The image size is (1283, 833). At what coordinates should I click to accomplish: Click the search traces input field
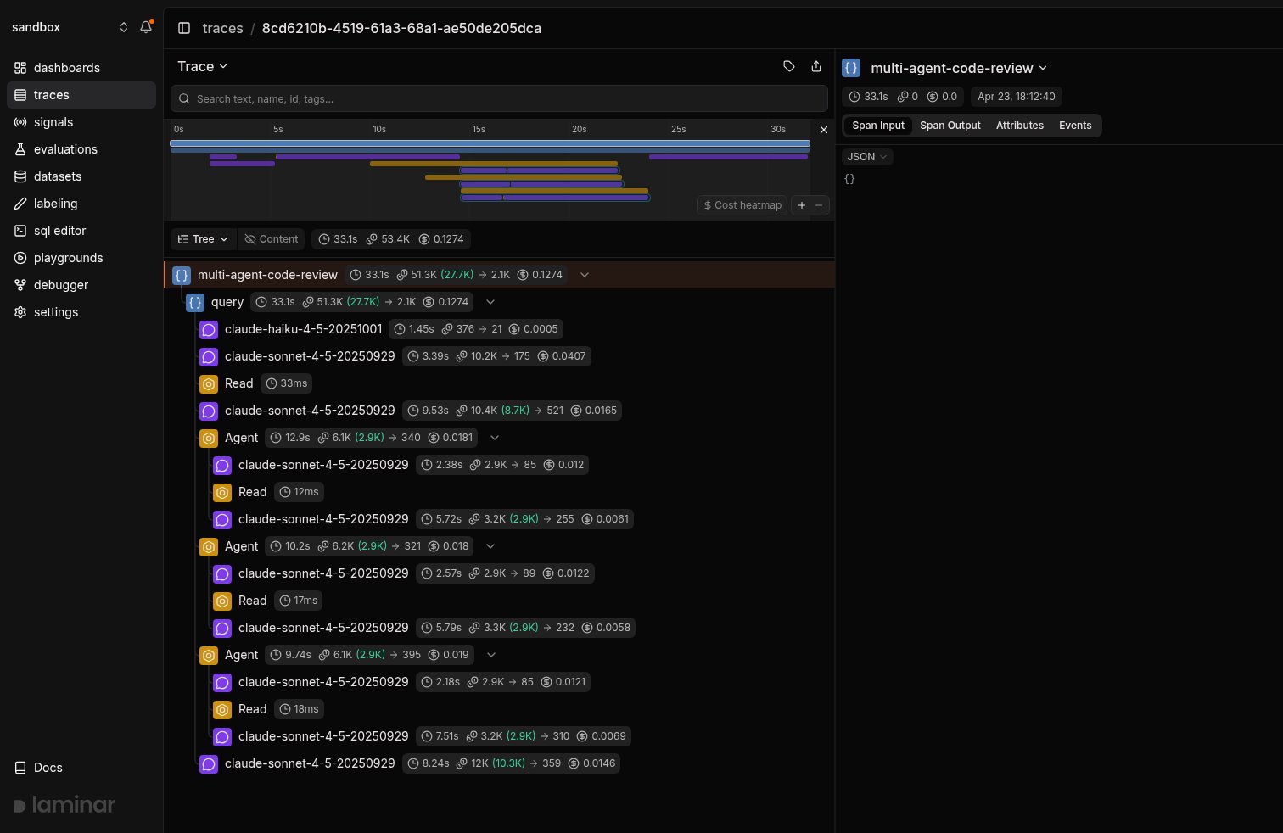pos(499,98)
